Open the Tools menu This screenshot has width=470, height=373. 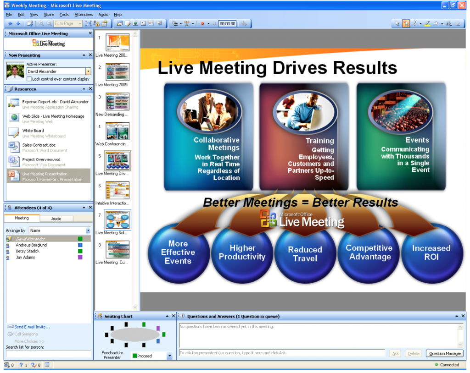point(64,14)
